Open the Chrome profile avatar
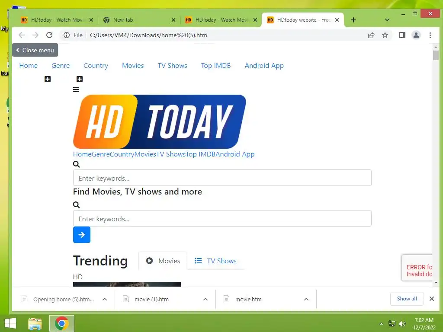This screenshot has height=332, width=443. coord(416,35)
